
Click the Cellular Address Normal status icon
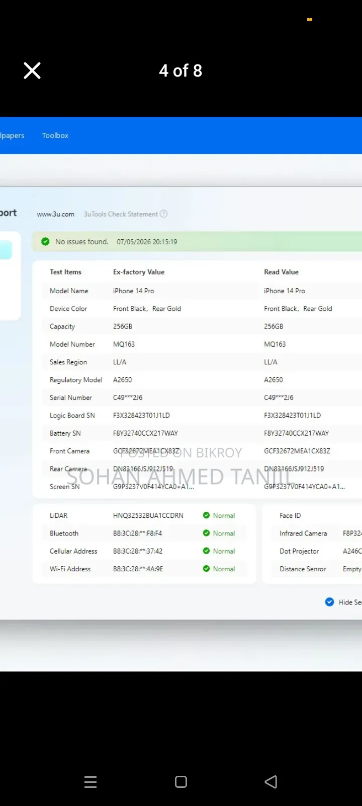206,551
